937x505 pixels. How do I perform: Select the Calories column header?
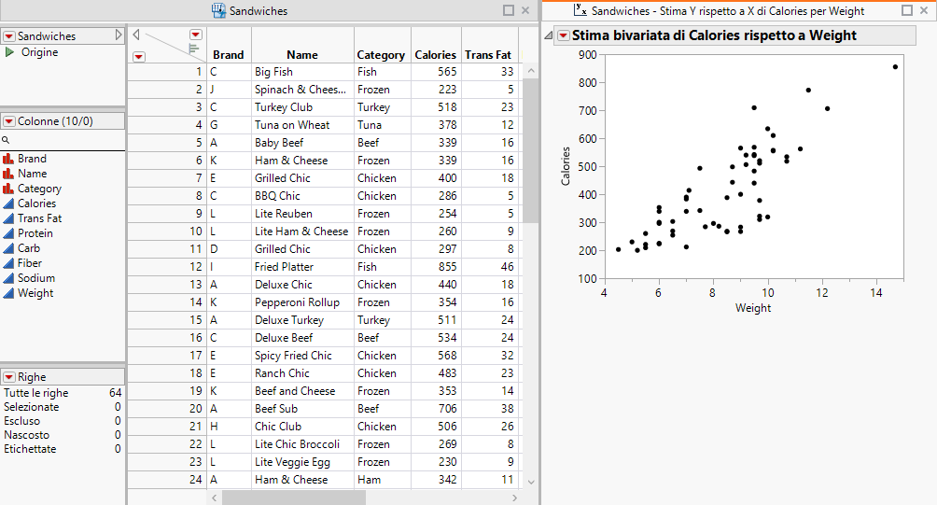(436, 55)
